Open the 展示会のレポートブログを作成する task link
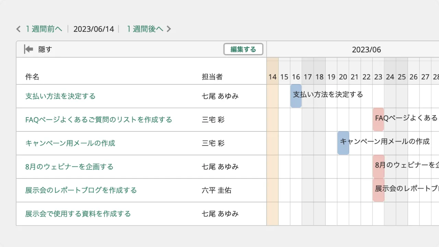 [x=81, y=190]
